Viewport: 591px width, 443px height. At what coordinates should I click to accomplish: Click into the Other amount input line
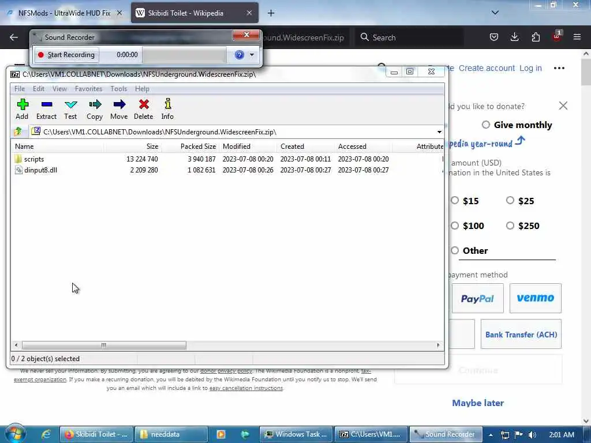(507, 251)
